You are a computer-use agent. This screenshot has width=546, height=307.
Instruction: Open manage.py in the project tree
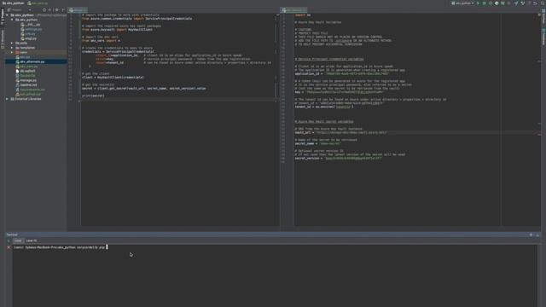[x=26, y=80]
